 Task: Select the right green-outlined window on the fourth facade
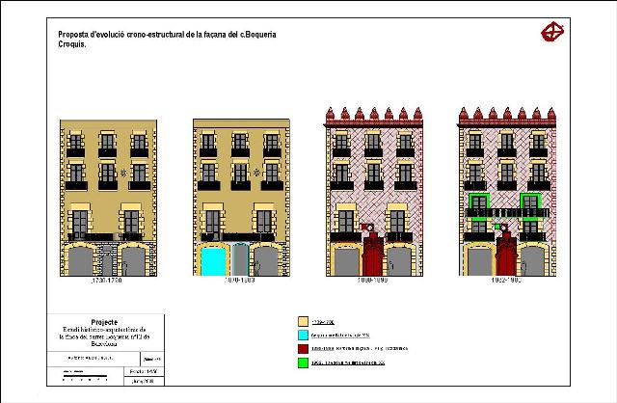tap(530, 203)
